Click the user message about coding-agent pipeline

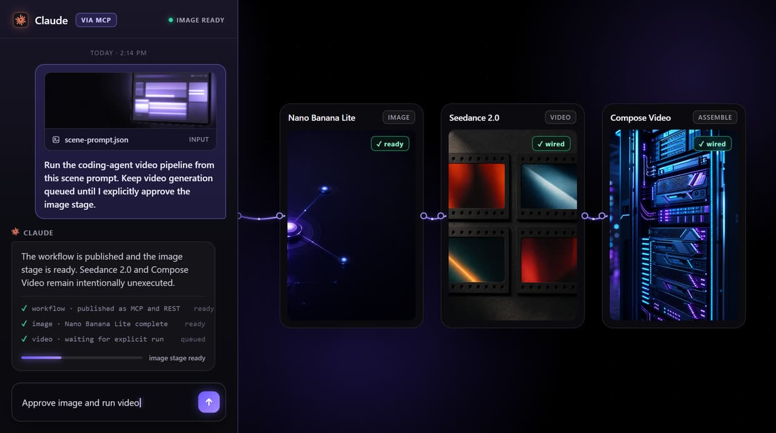(130, 184)
